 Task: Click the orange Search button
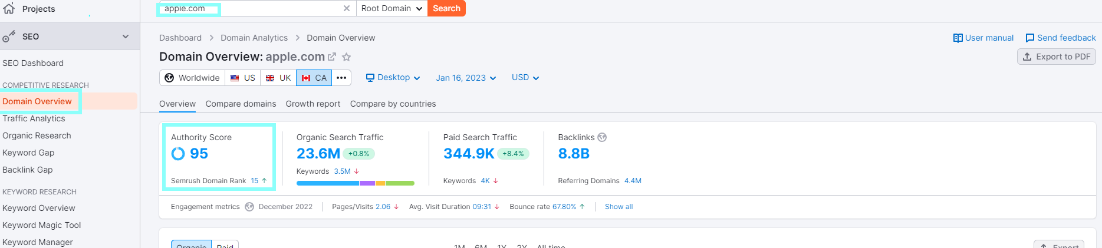coord(446,8)
